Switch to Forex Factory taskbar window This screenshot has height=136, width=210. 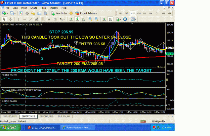coord(77,127)
